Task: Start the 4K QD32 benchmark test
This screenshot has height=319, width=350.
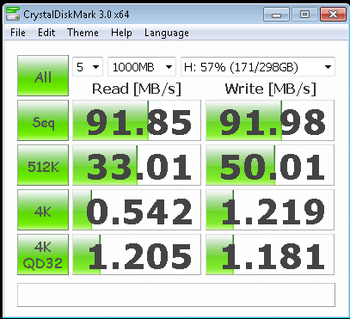Action: (43, 255)
